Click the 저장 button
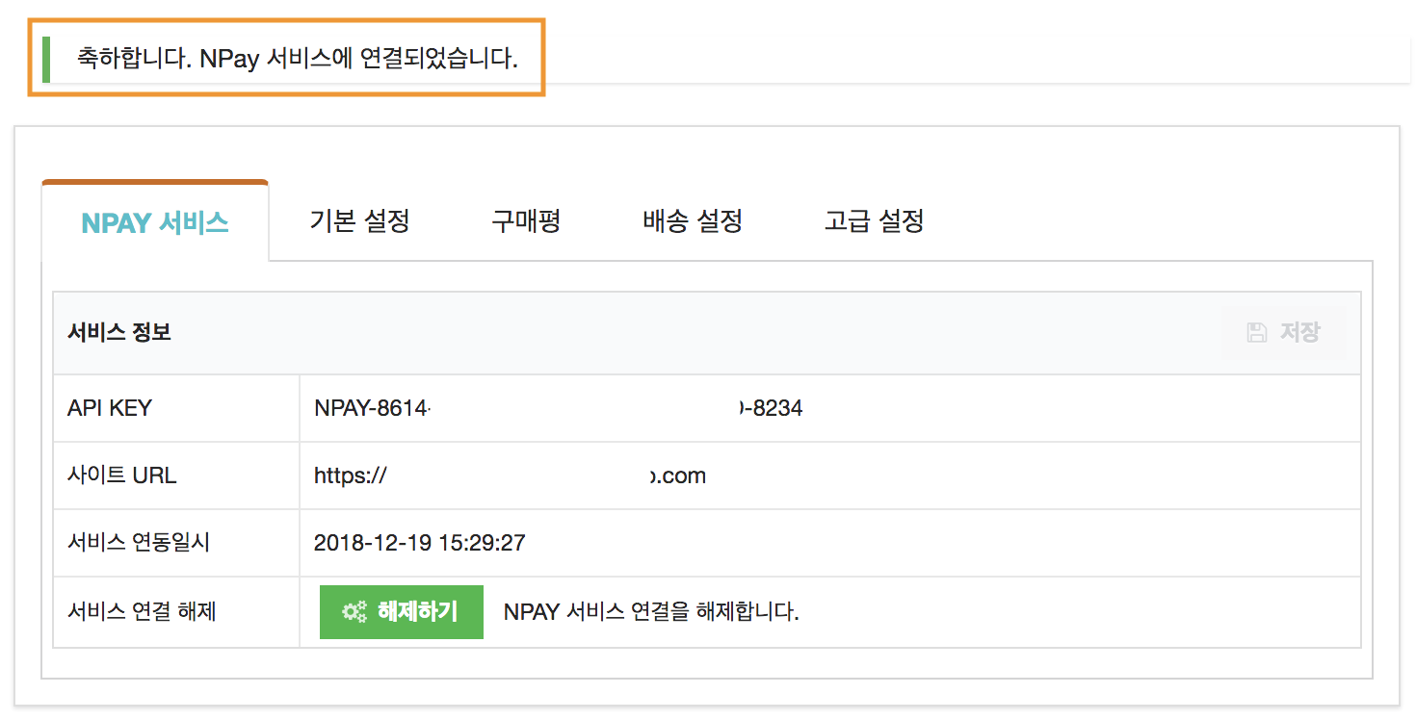This screenshot has width=1416, height=720. [1284, 333]
